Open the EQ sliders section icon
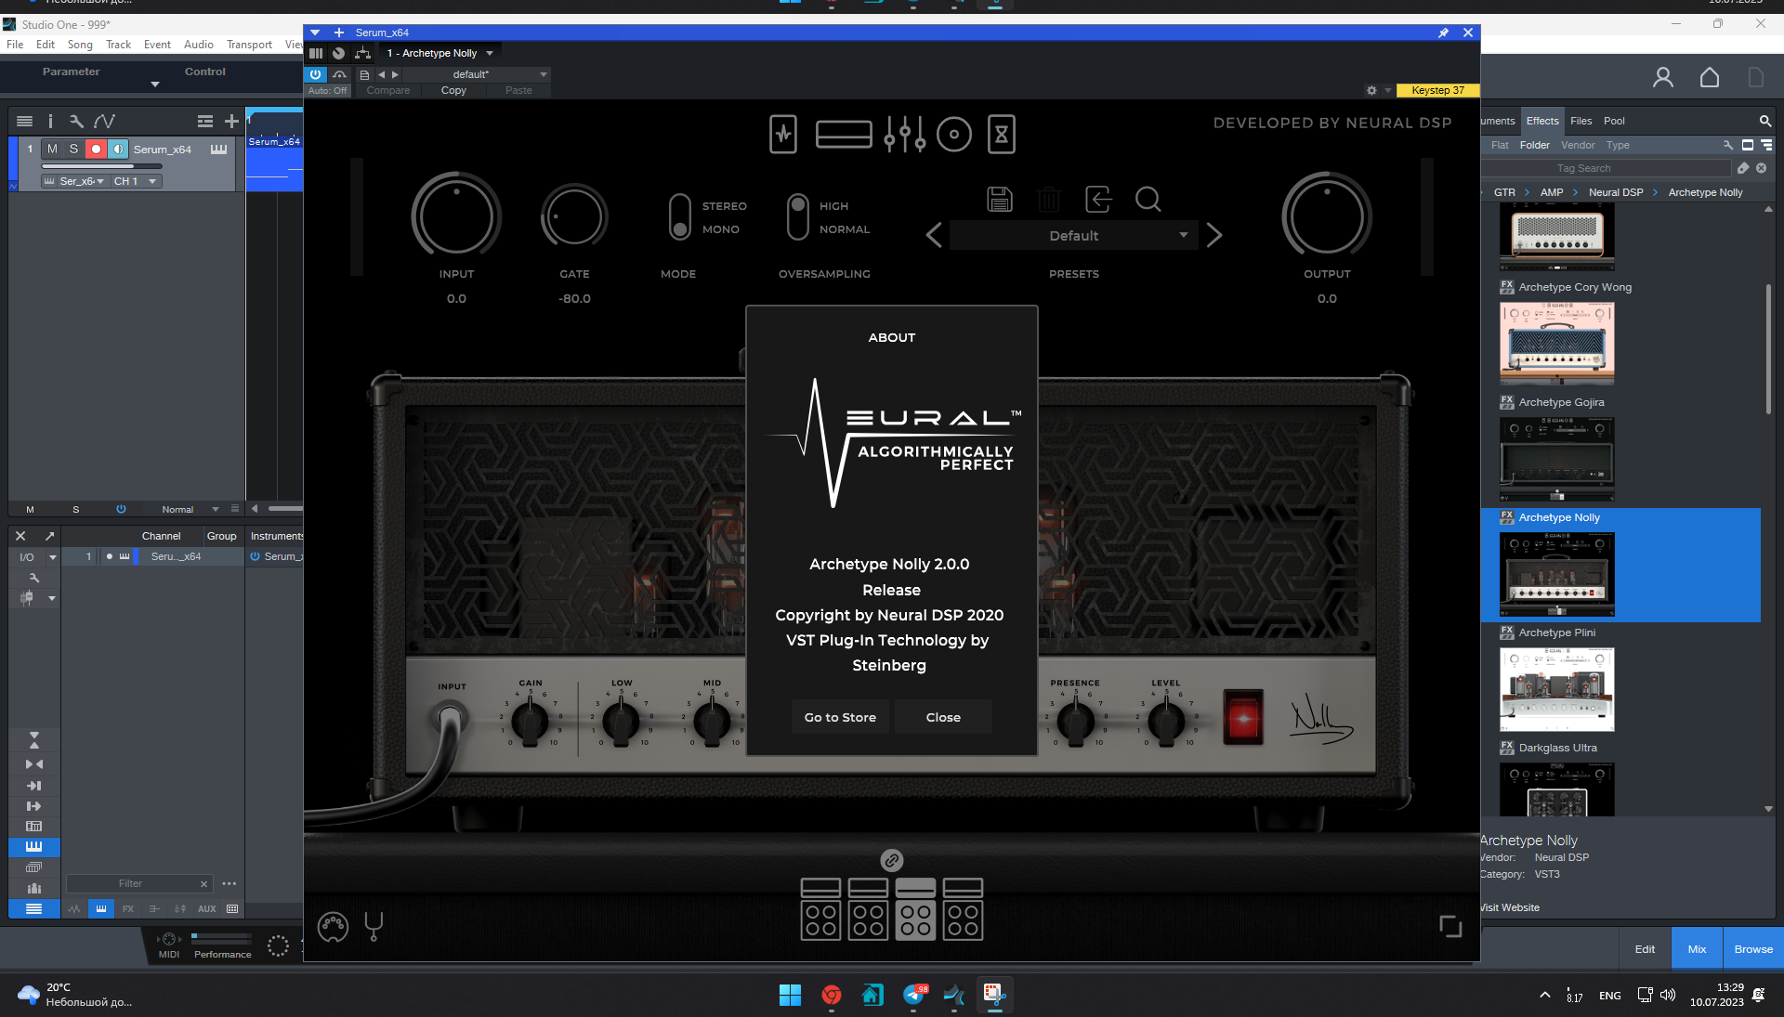The image size is (1784, 1017). pos(904,135)
